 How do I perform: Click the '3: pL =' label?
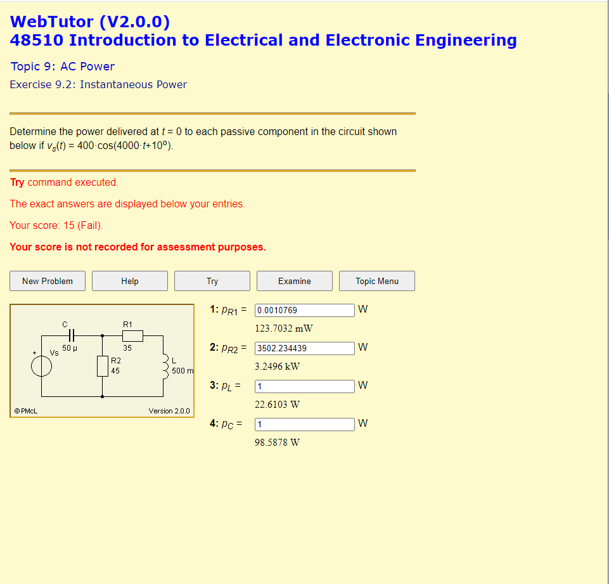point(225,386)
